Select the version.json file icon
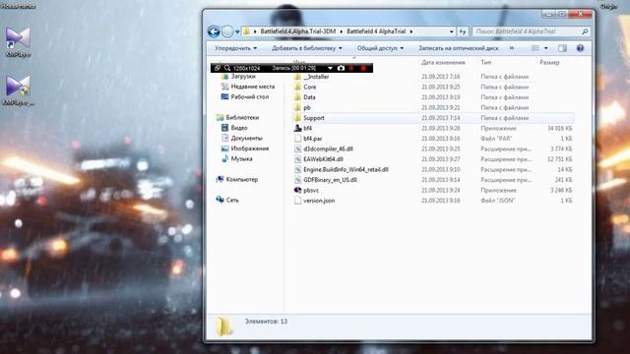This screenshot has height=354, width=630. (x=297, y=201)
